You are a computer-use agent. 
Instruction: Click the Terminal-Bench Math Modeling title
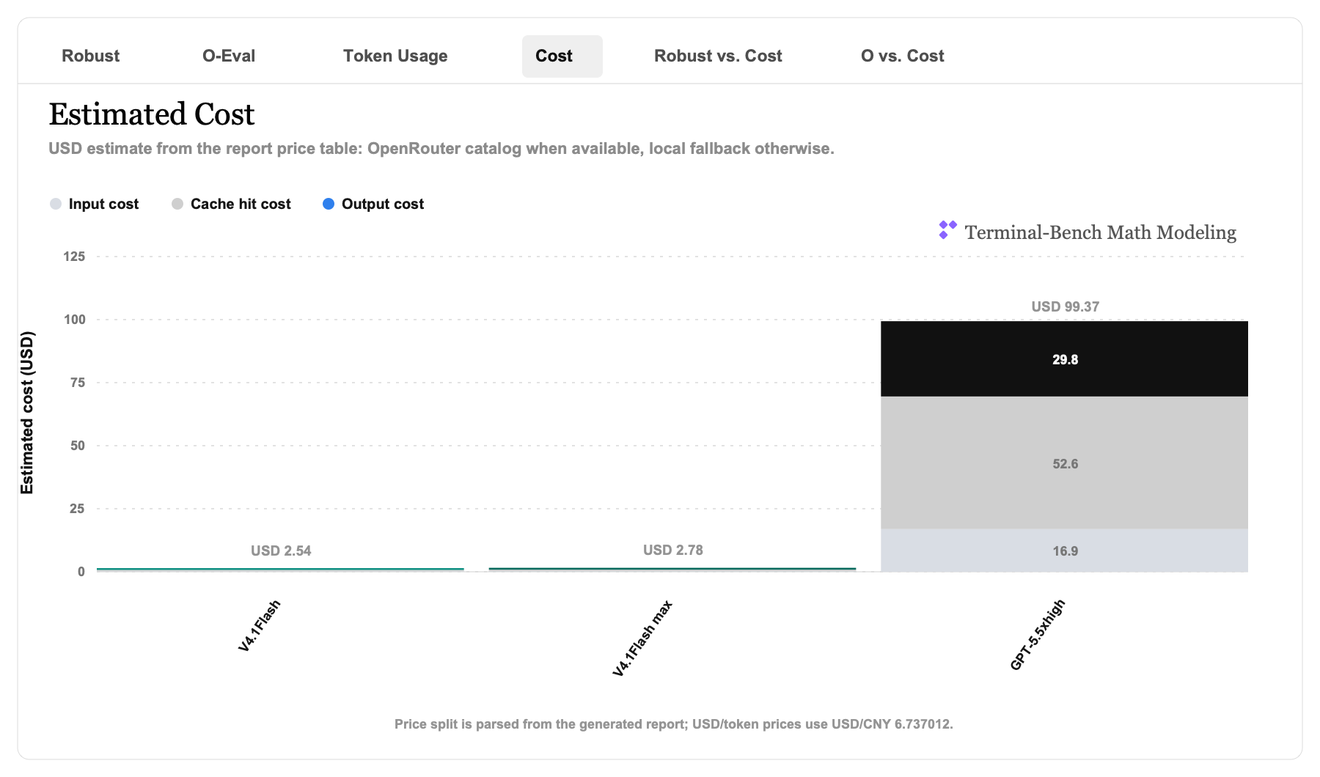coord(1100,232)
